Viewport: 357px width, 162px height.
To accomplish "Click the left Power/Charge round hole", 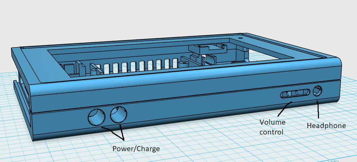I will click(x=96, y=117).
